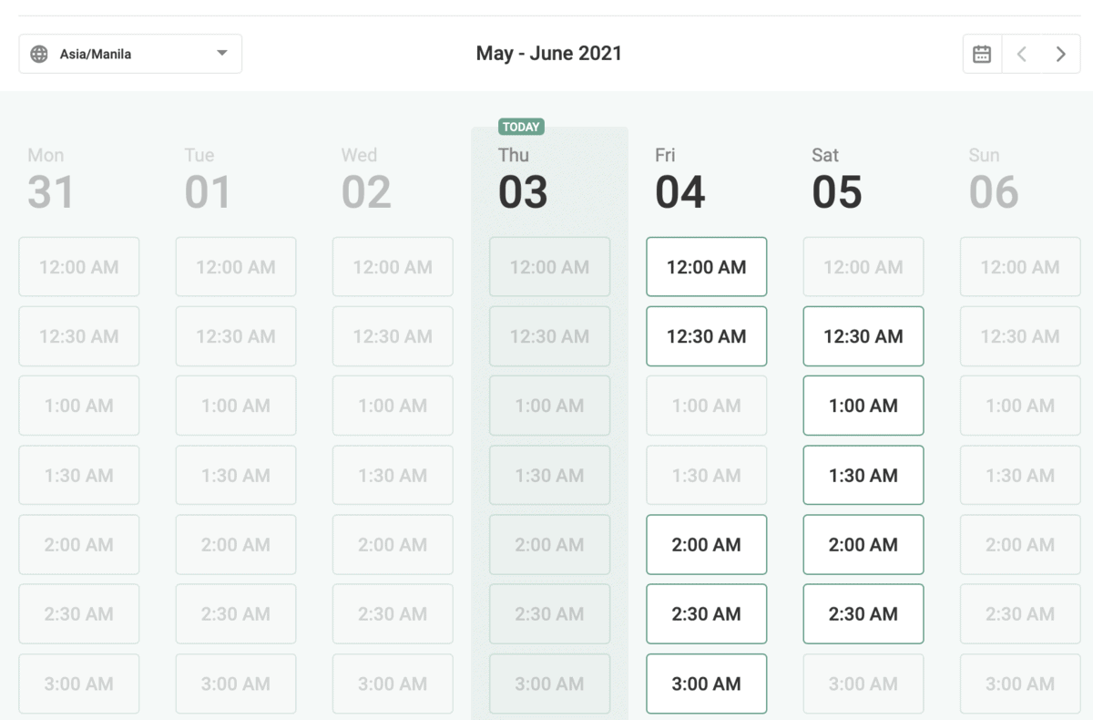Navigate to next week via right arrow
The image size is (1093, 720).
1060,54
